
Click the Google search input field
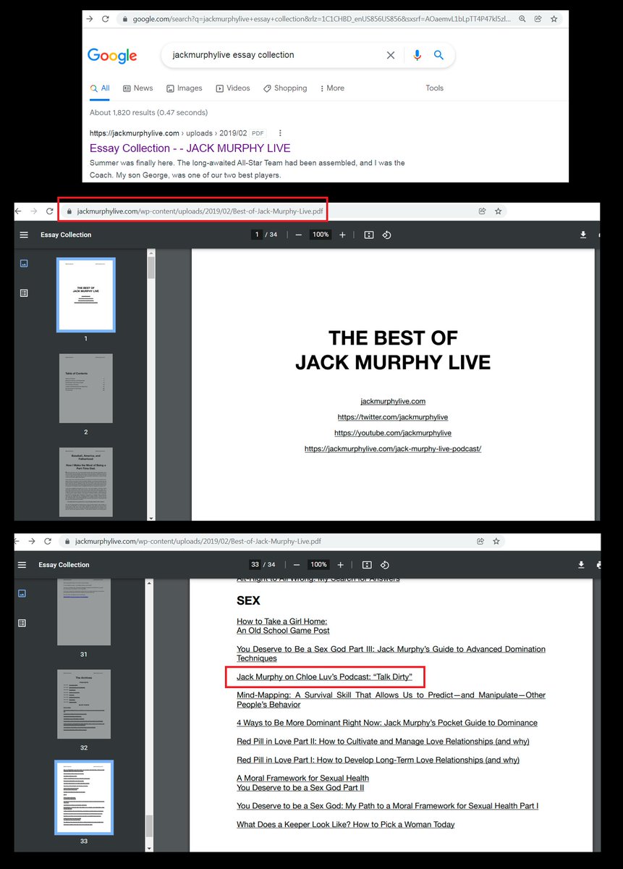tap(274, 55)
